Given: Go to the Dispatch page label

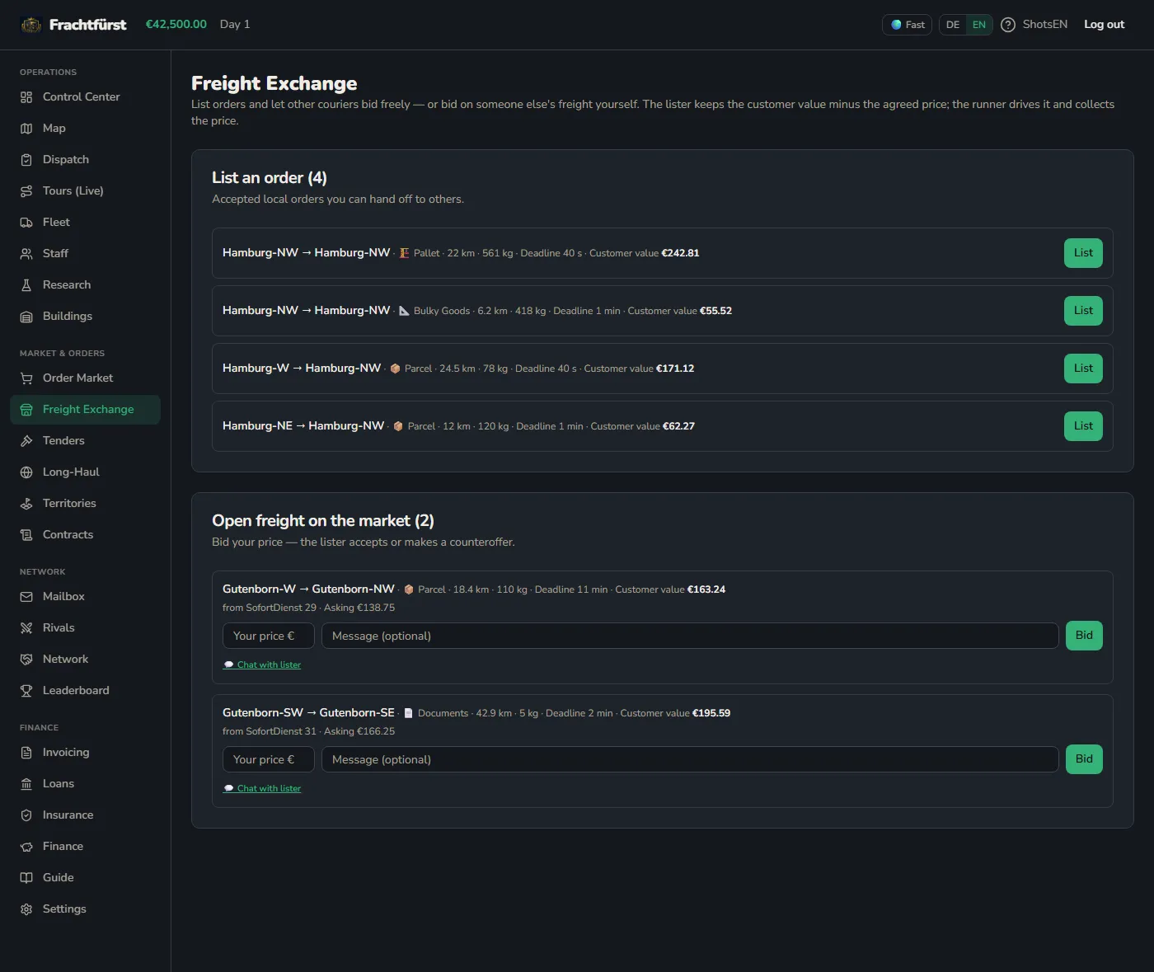Looking at the screenshot, I should [66, 160].
